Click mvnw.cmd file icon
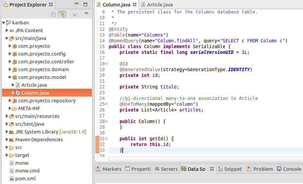 [x=12, y=171]
